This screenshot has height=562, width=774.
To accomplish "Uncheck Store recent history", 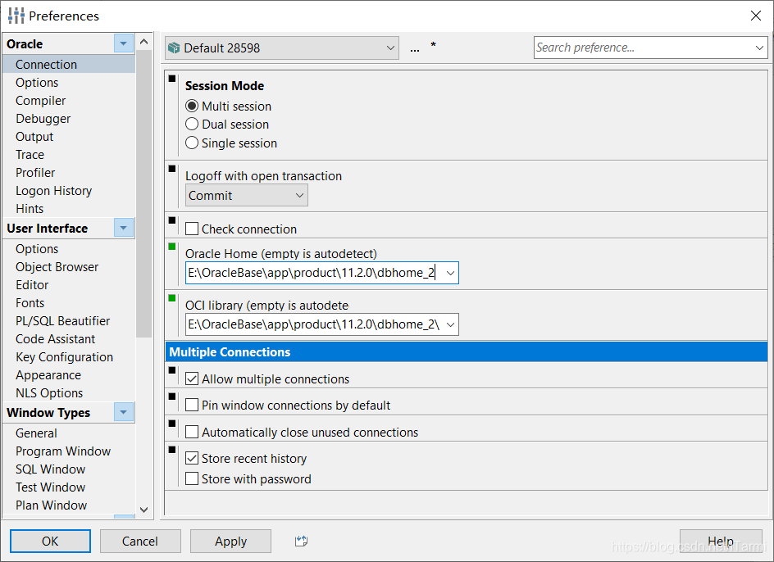I will 192,458.
